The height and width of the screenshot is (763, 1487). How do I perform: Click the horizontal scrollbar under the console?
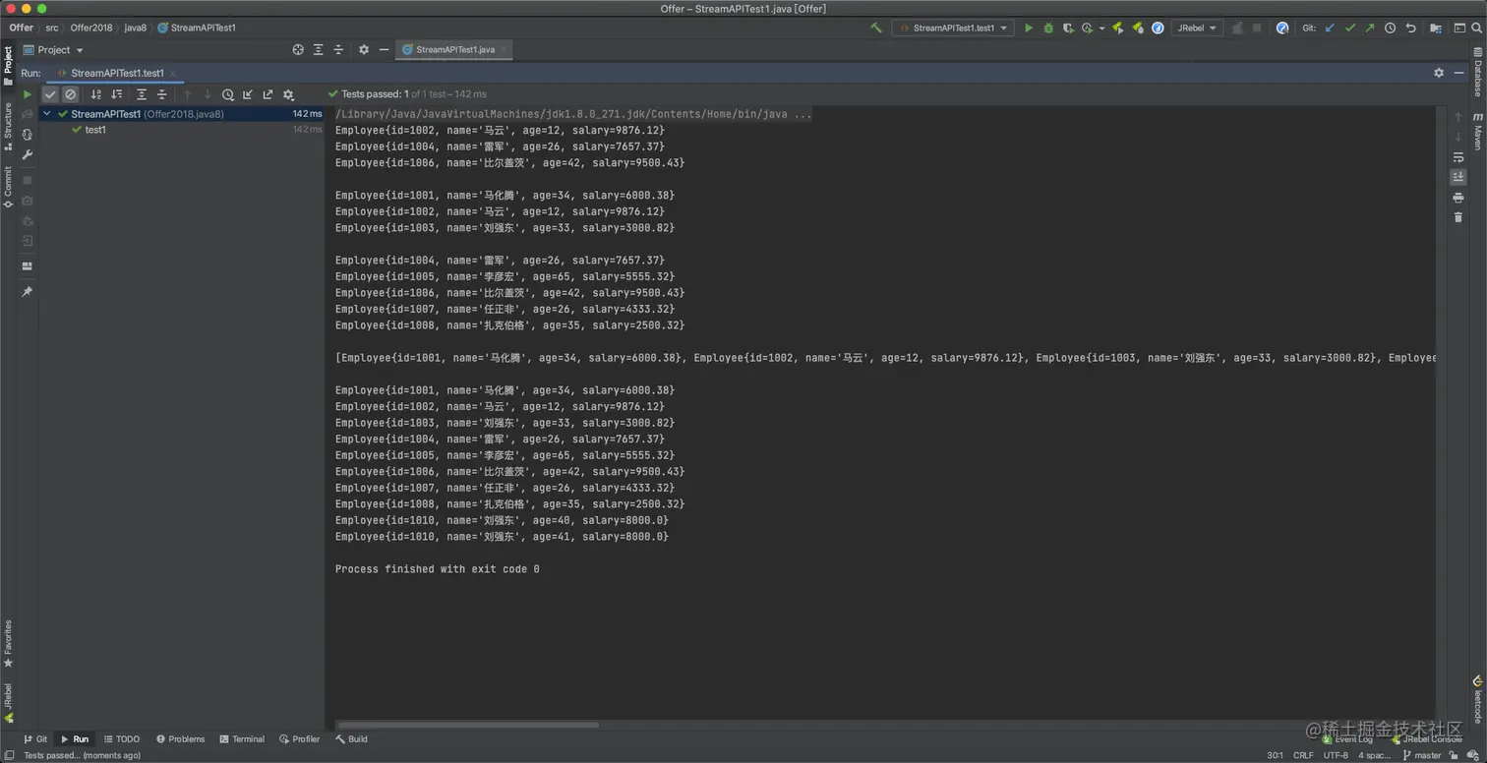468,726
